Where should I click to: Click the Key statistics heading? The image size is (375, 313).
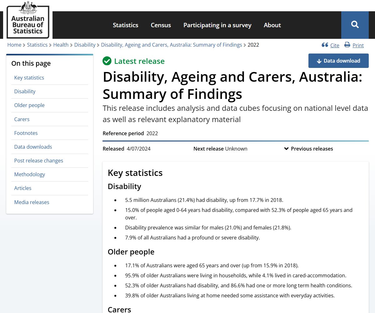point(135,173)
